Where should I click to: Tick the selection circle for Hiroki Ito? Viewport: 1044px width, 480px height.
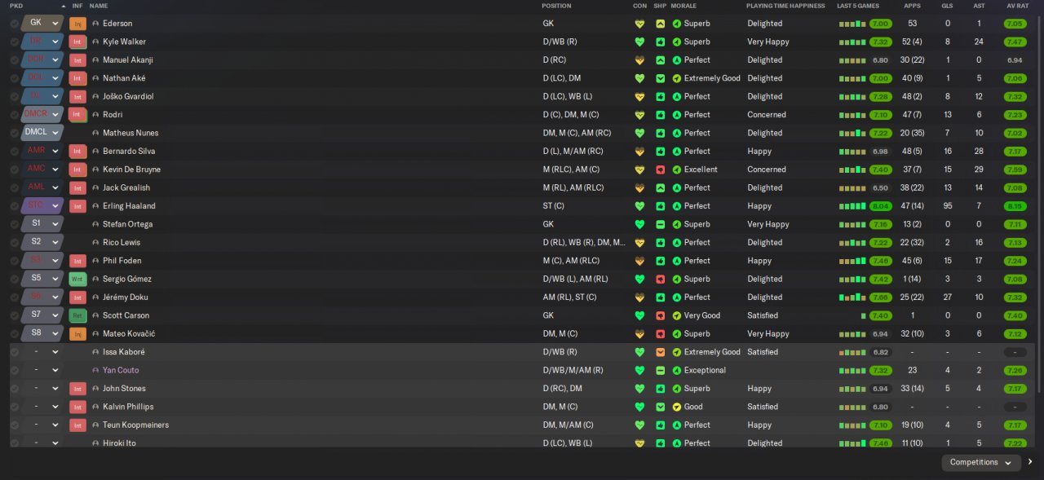(14, 443)
